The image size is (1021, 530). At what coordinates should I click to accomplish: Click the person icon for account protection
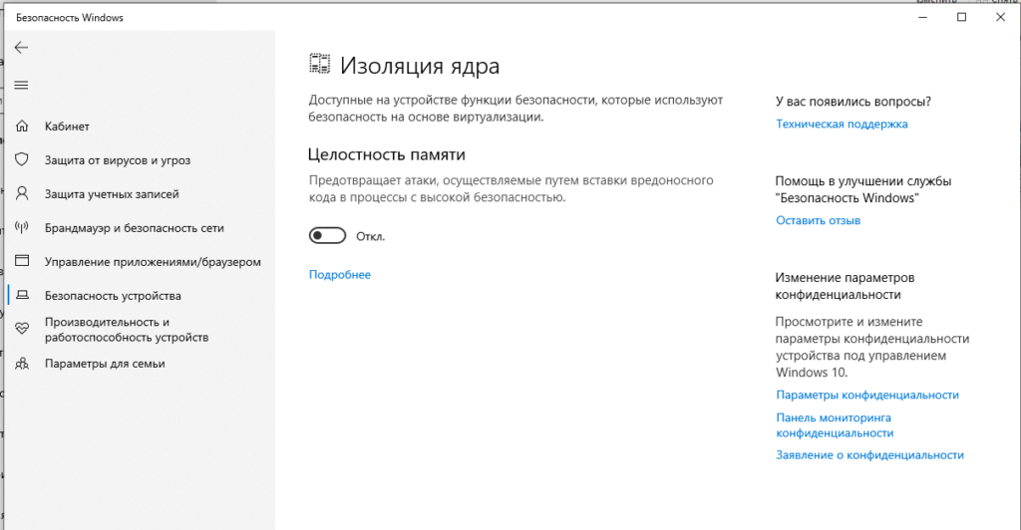click(x=22, y=193)
